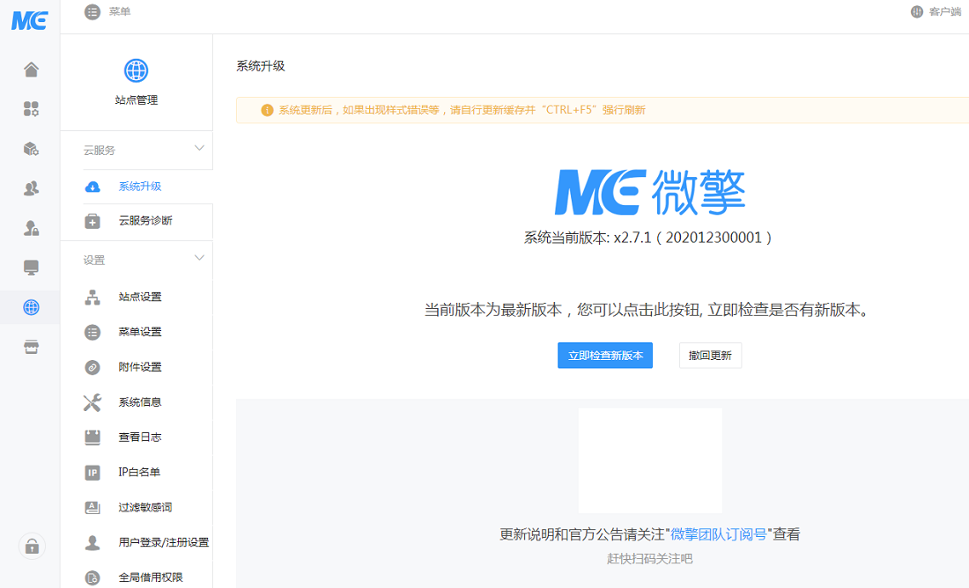Open 系统信息 menu item
The image size is (969, 588).
(x=139, y=402)
